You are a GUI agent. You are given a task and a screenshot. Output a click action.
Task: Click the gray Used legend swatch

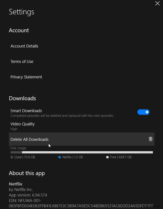[x=12, y=157]
